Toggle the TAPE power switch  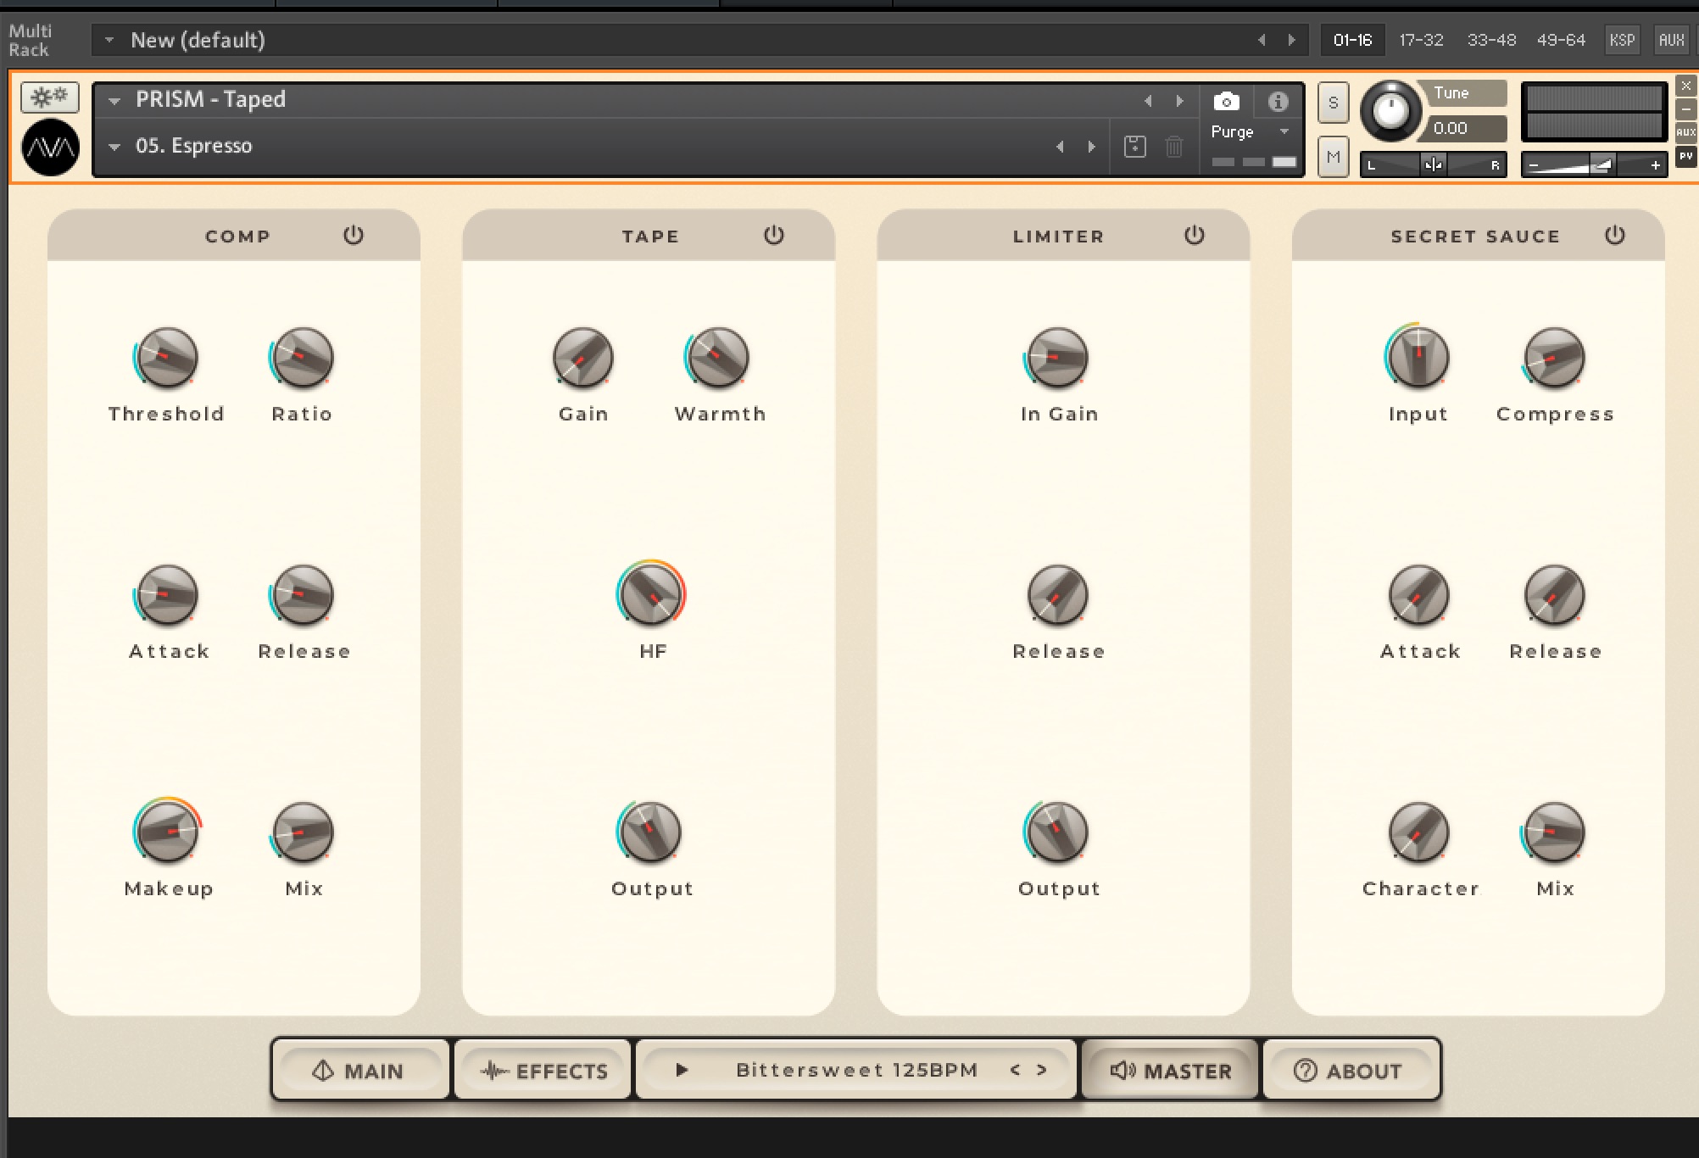(x=773, y=235)
